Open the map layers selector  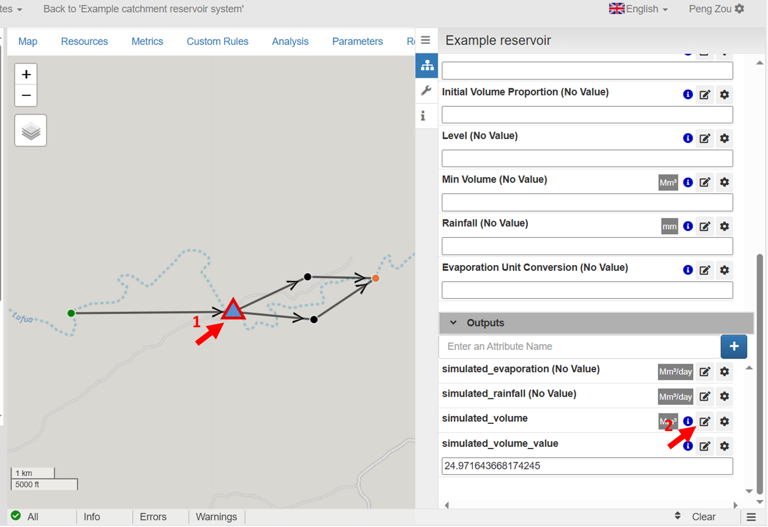[30, 131]
